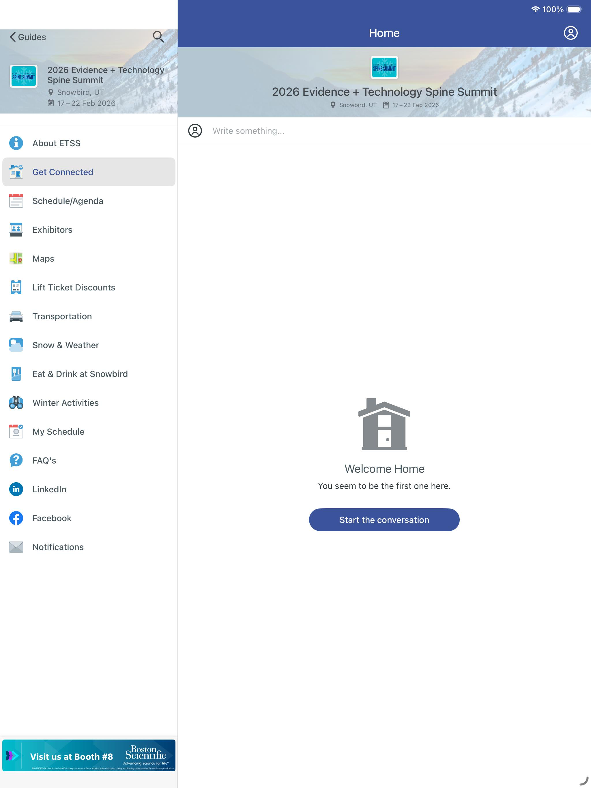Open Eat & Drink at Snowbird
591x788 pixels.
89,374
